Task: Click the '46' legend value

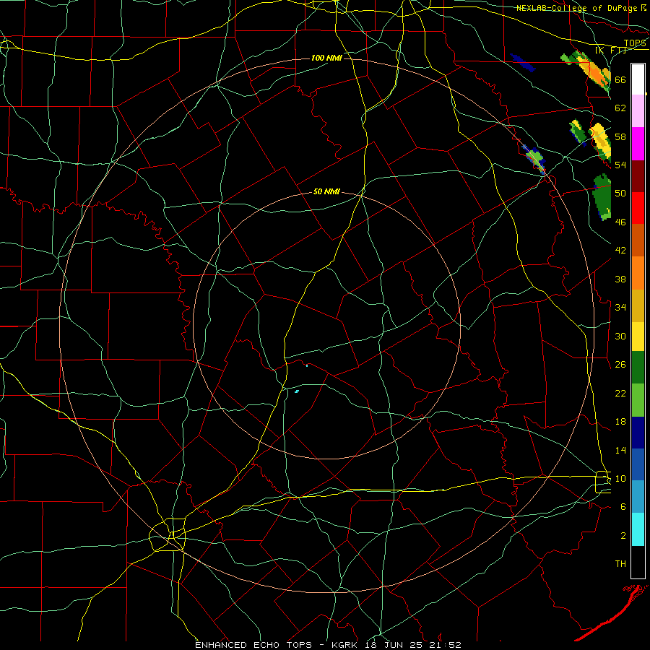Action: pyautogui.click(x=620, y=222)
